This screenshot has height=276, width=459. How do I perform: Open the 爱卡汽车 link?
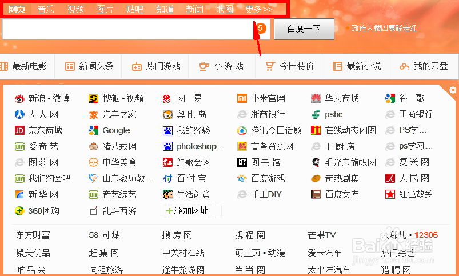coord(325,253)
